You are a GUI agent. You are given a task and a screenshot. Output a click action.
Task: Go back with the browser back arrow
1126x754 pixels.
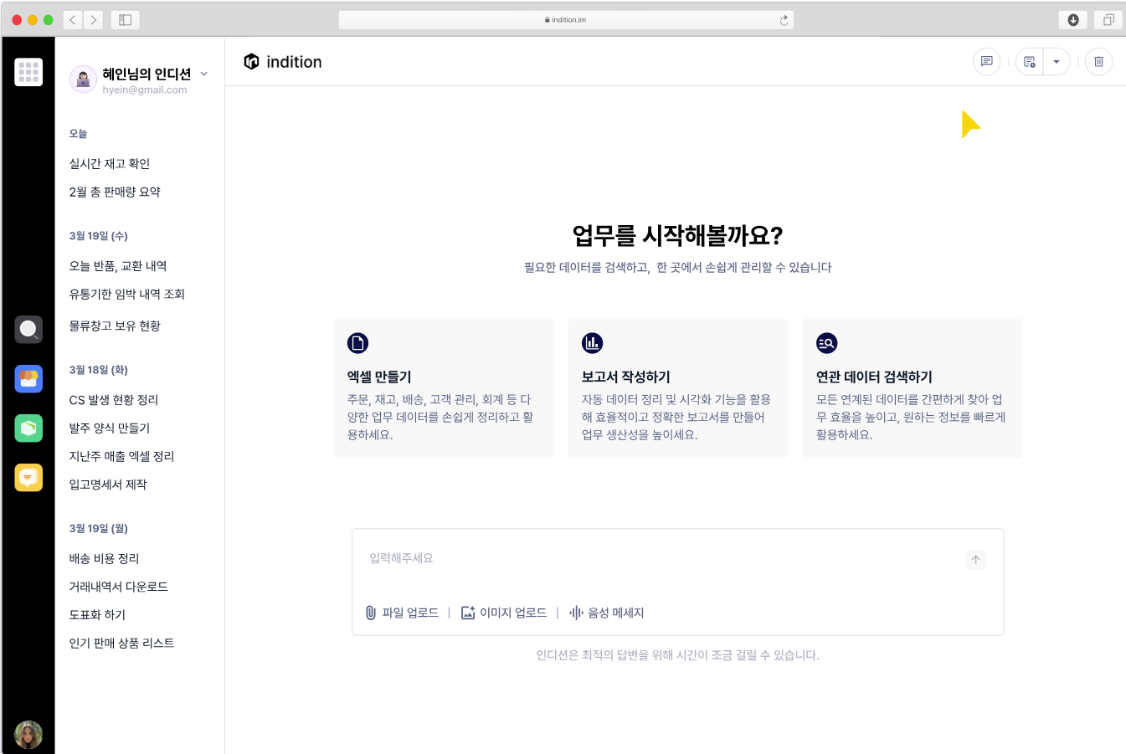point(73,20)
